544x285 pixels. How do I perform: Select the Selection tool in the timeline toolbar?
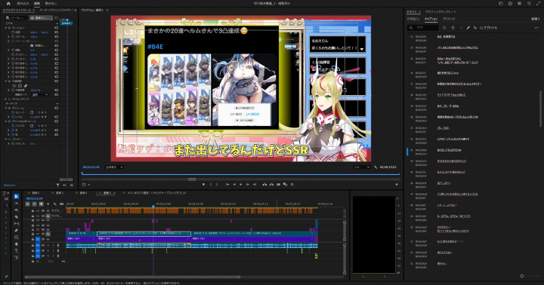coord(17,196)
